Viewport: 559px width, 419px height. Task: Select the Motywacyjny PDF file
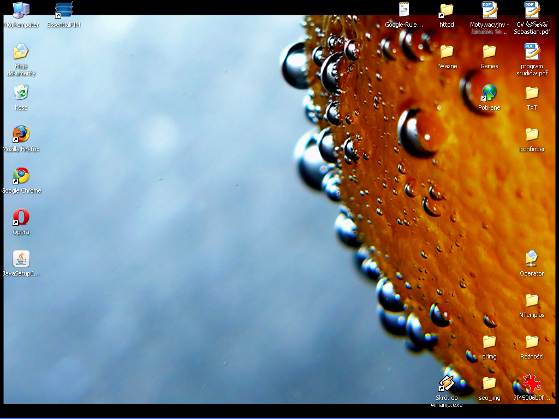click(x=489, y=10)
